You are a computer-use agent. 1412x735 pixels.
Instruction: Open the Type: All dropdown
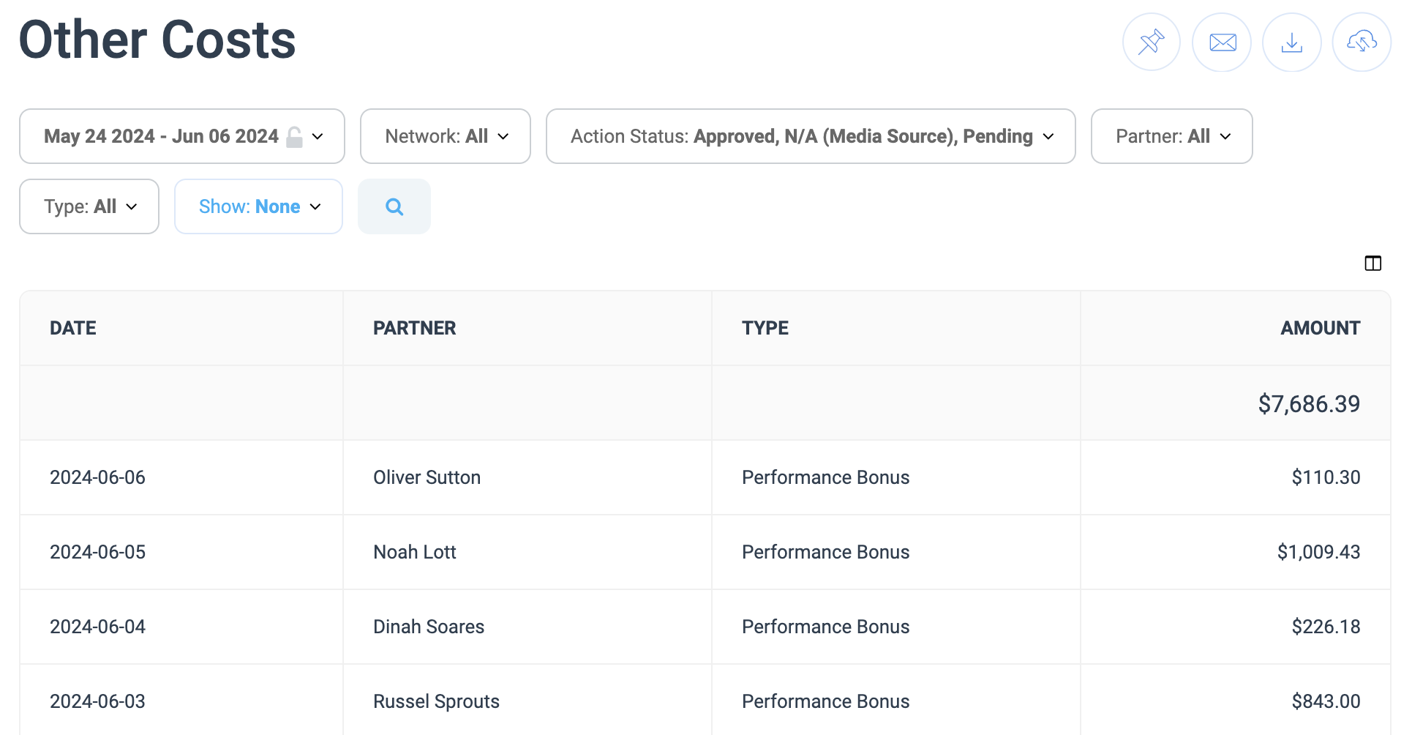[89, 206]
